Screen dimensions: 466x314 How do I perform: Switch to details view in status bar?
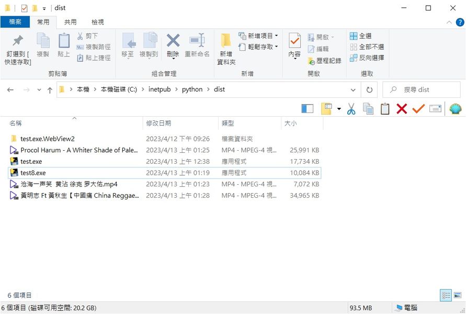tap(446, 296)
